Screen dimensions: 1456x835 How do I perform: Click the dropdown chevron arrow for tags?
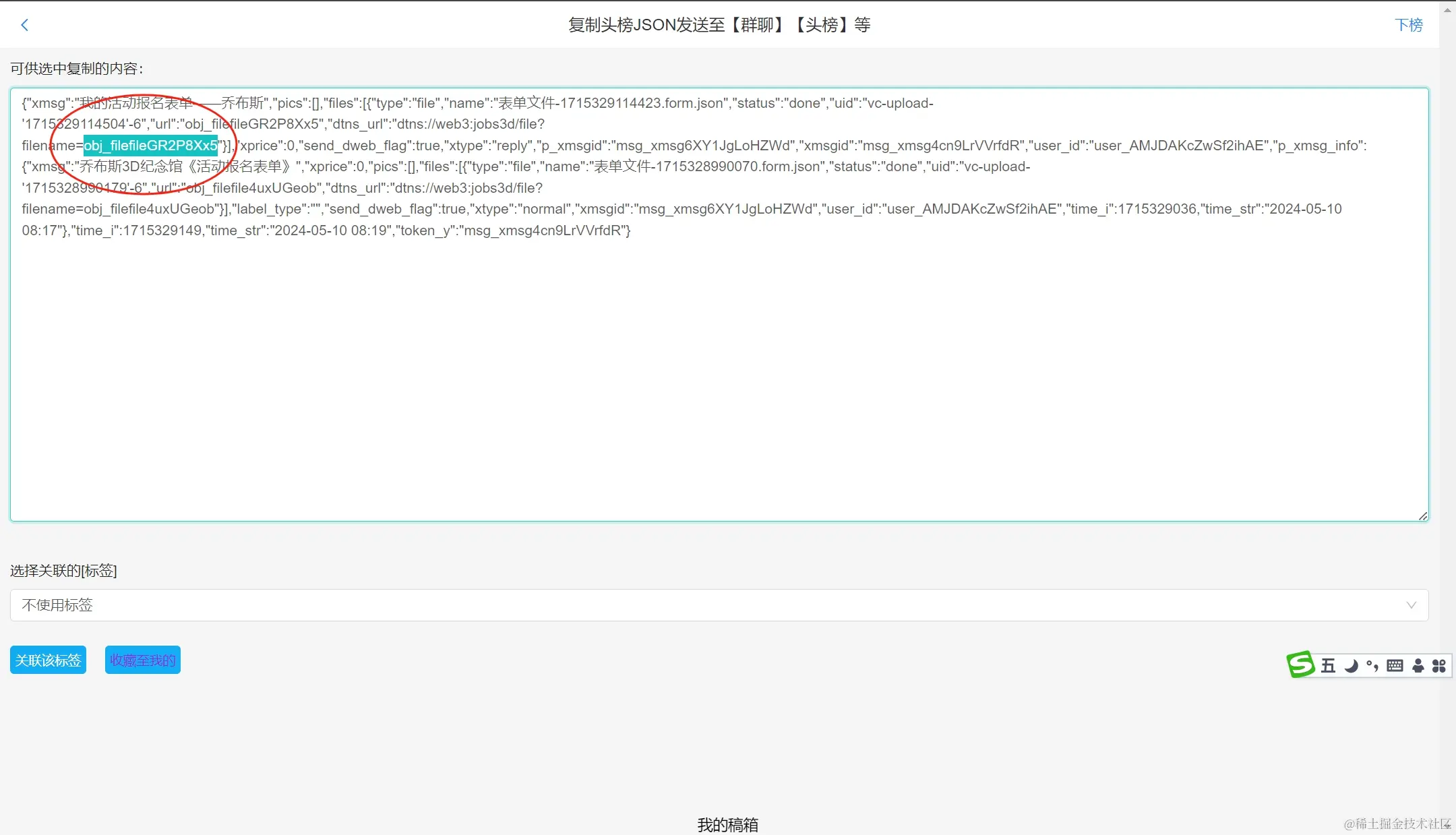tap(1411, 605)
